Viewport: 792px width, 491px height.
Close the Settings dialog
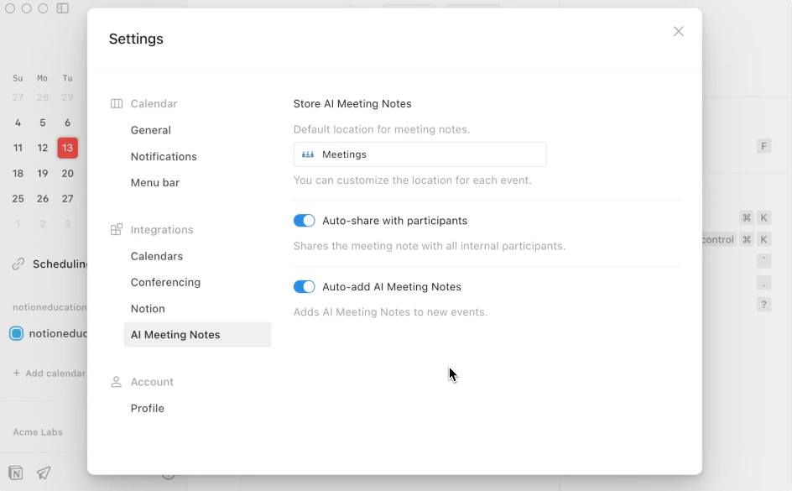(x=679, y=31)
